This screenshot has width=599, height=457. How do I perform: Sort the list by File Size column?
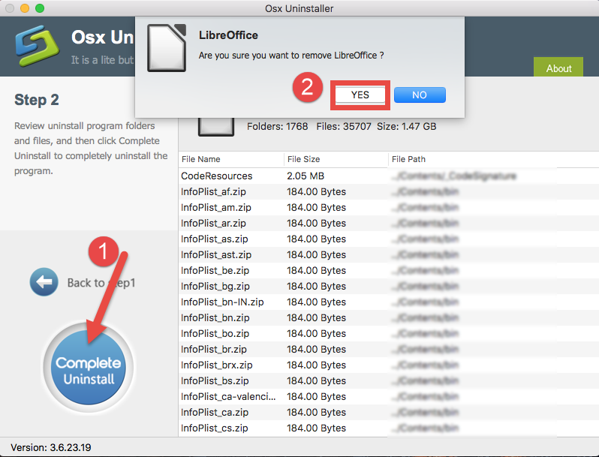pos(336,159)
